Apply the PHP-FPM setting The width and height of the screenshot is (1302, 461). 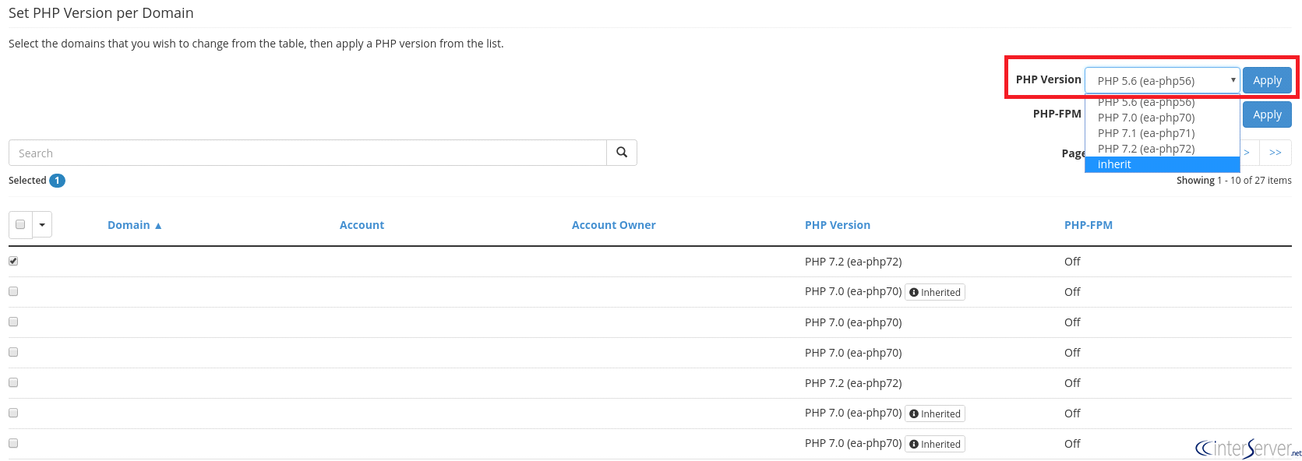coord(1267,114)
